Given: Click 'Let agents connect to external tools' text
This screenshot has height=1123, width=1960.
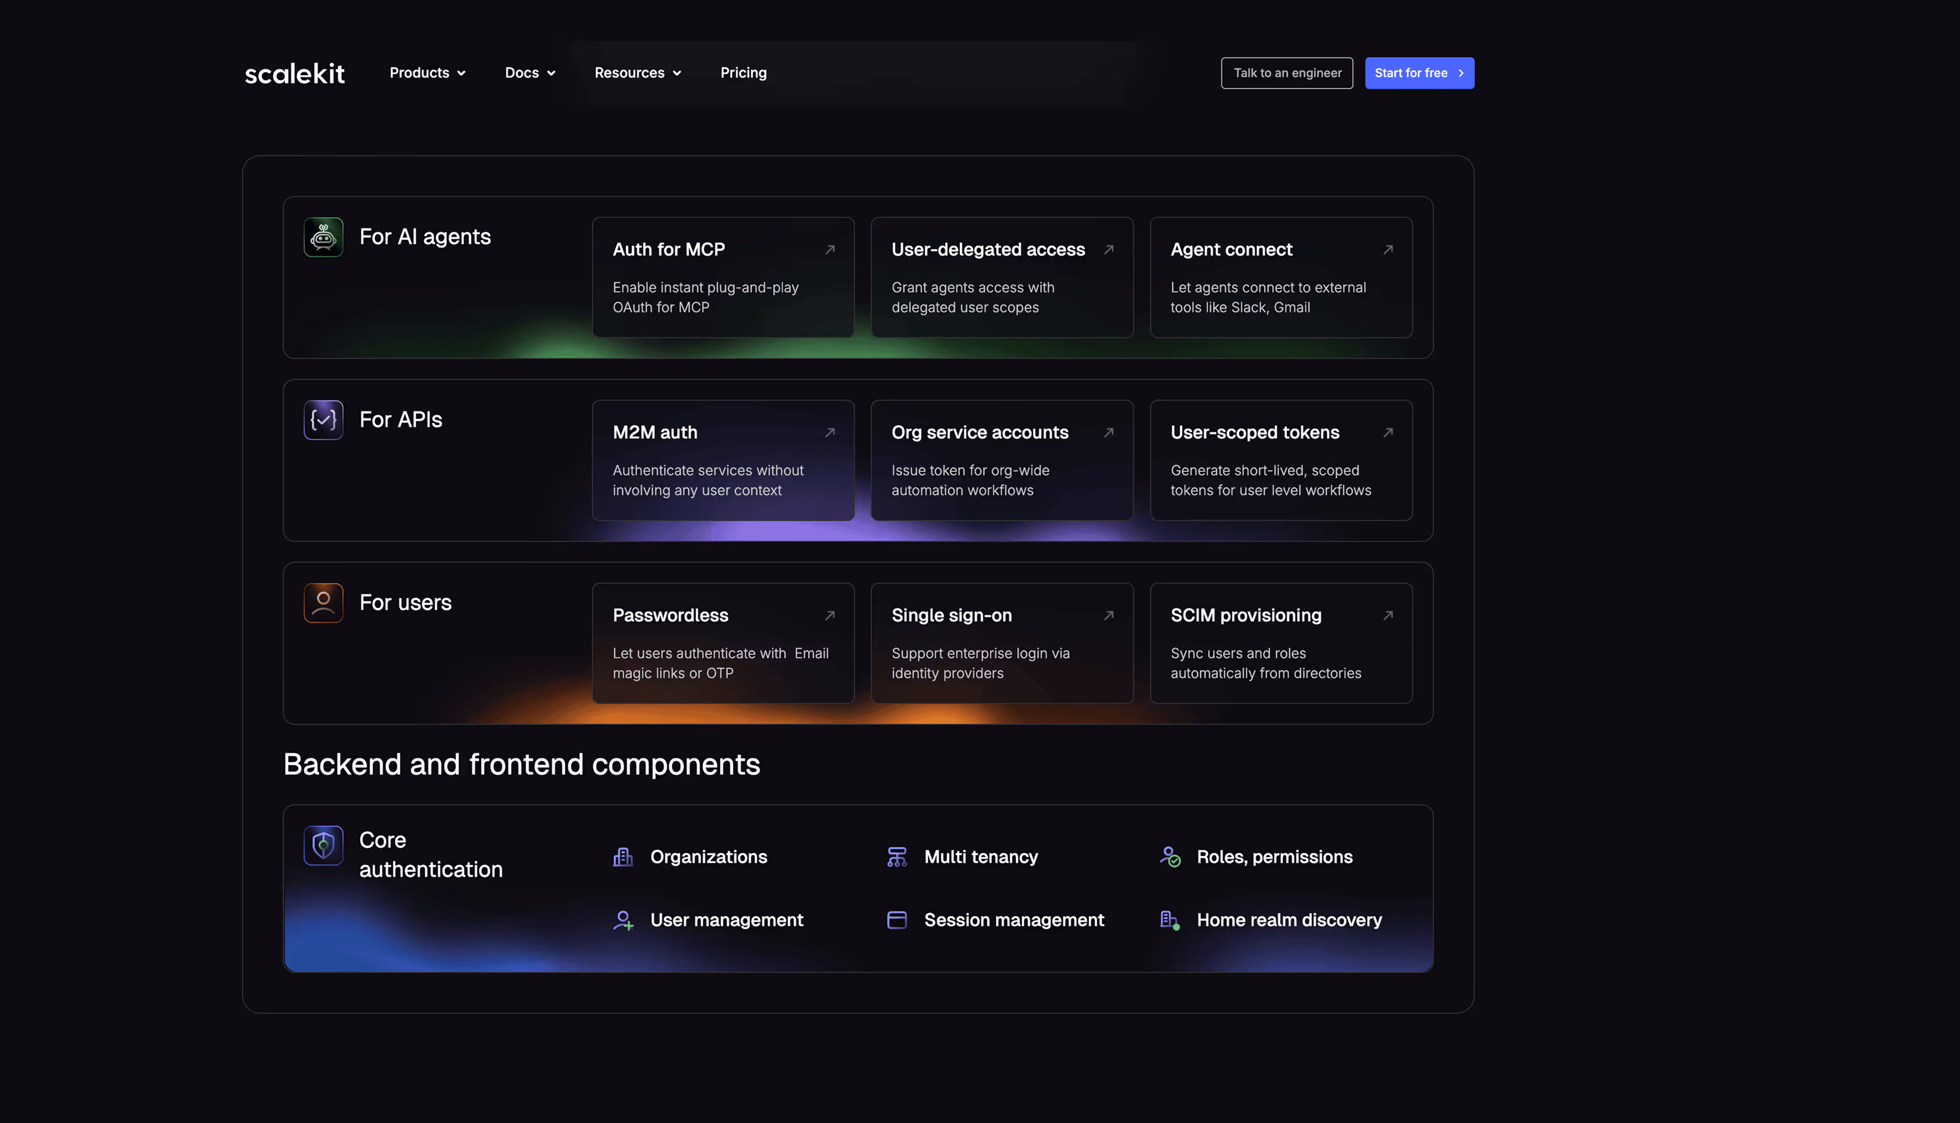Looking at the screenshot, I should tap(1268, 297).
